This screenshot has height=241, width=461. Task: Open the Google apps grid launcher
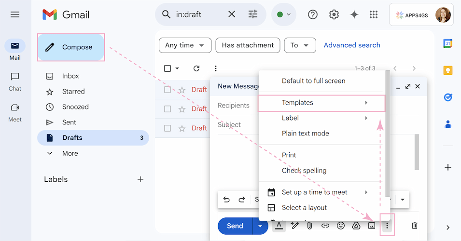(373, 14)
